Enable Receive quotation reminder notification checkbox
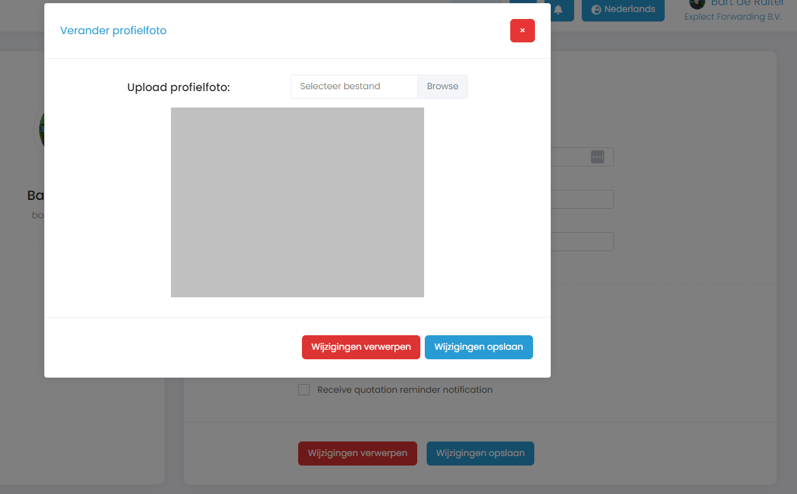The width and height of the screenshot is (797, 494). coord(304,390)
